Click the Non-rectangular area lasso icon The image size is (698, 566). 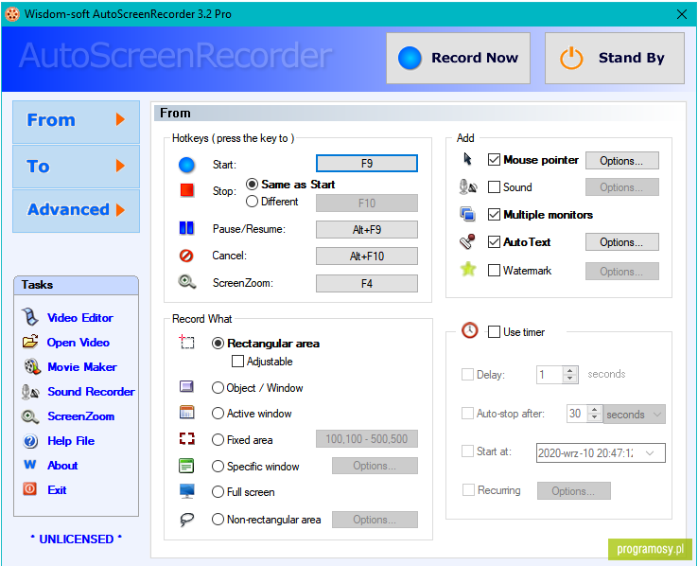click(x=186, y=520)
